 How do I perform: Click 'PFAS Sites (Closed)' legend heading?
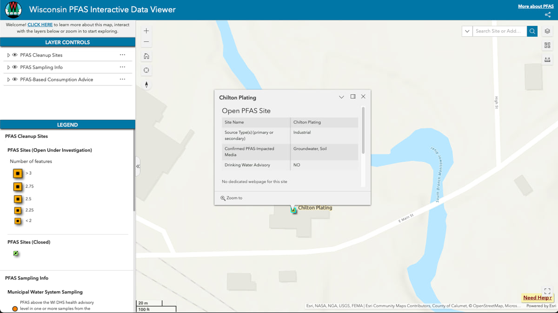[x=29, y=242]
